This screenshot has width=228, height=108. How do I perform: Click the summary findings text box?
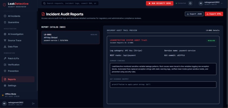point(163,69)
